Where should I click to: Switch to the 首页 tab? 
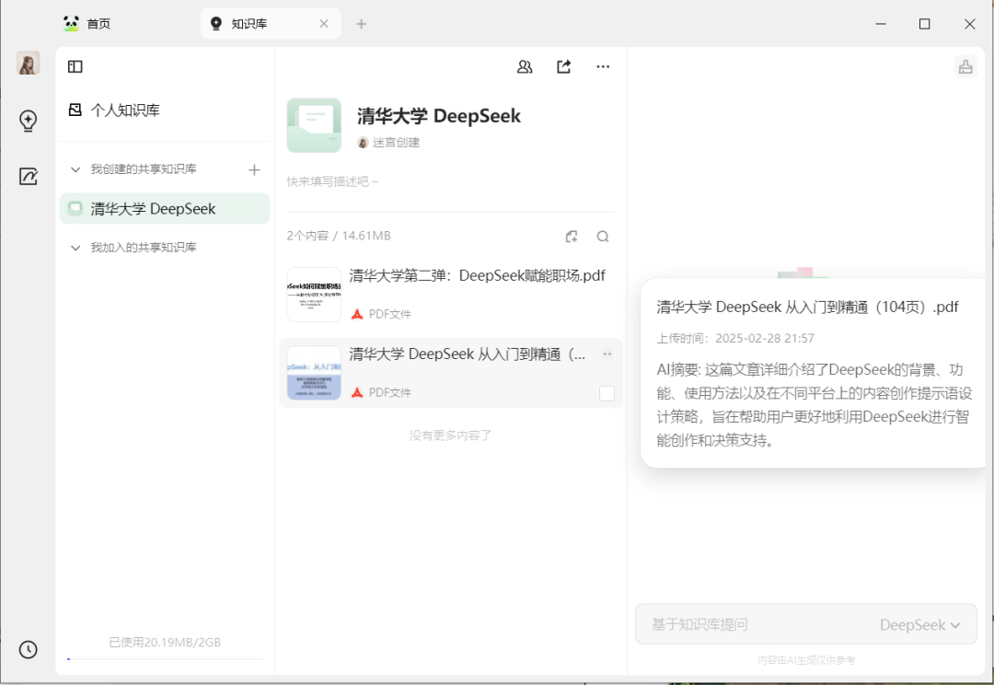98,23
